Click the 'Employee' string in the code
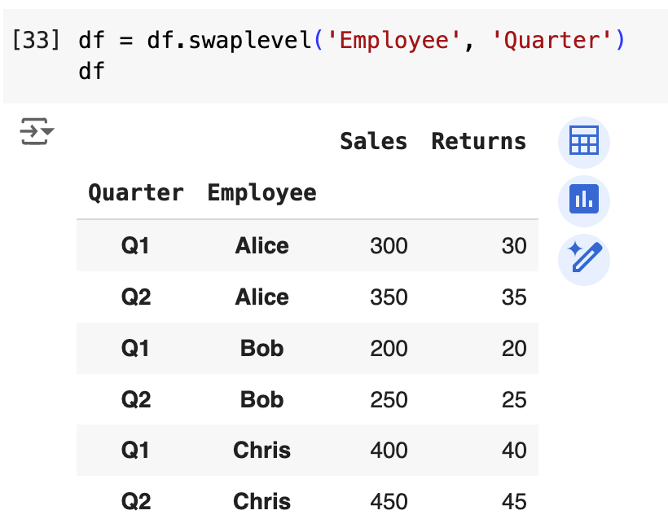Viewport: 668px width, 528px height. tap(394, 40)
